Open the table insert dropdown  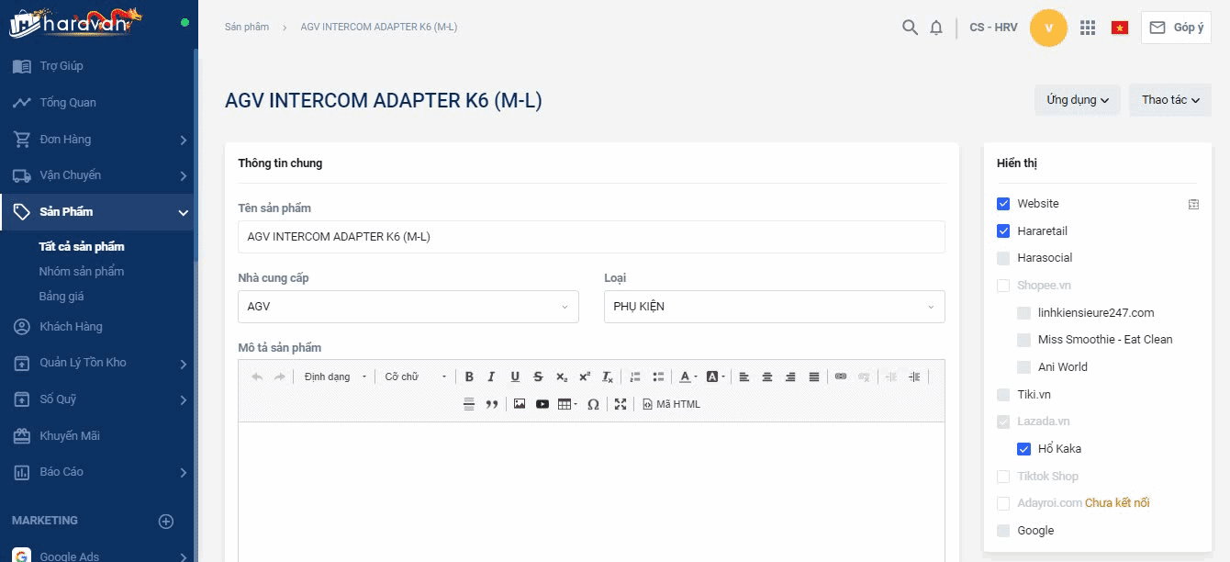[568, 404]
